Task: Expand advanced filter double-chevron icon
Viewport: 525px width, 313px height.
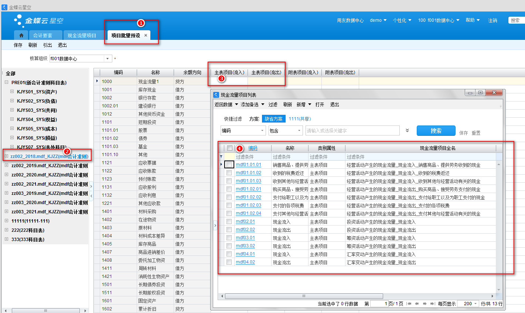Action: 407,131
